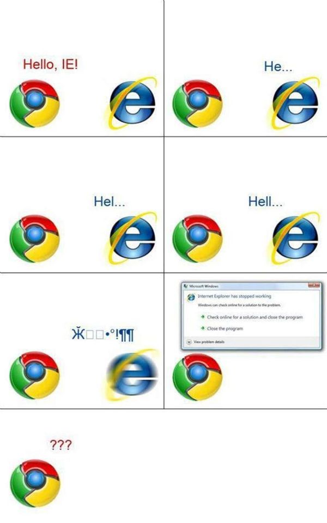Viewport: 327px width, 523px height.
Task: Select the IE logo beneath "Hell..." text
Action: pyautogui.click(x=295, y=238)
